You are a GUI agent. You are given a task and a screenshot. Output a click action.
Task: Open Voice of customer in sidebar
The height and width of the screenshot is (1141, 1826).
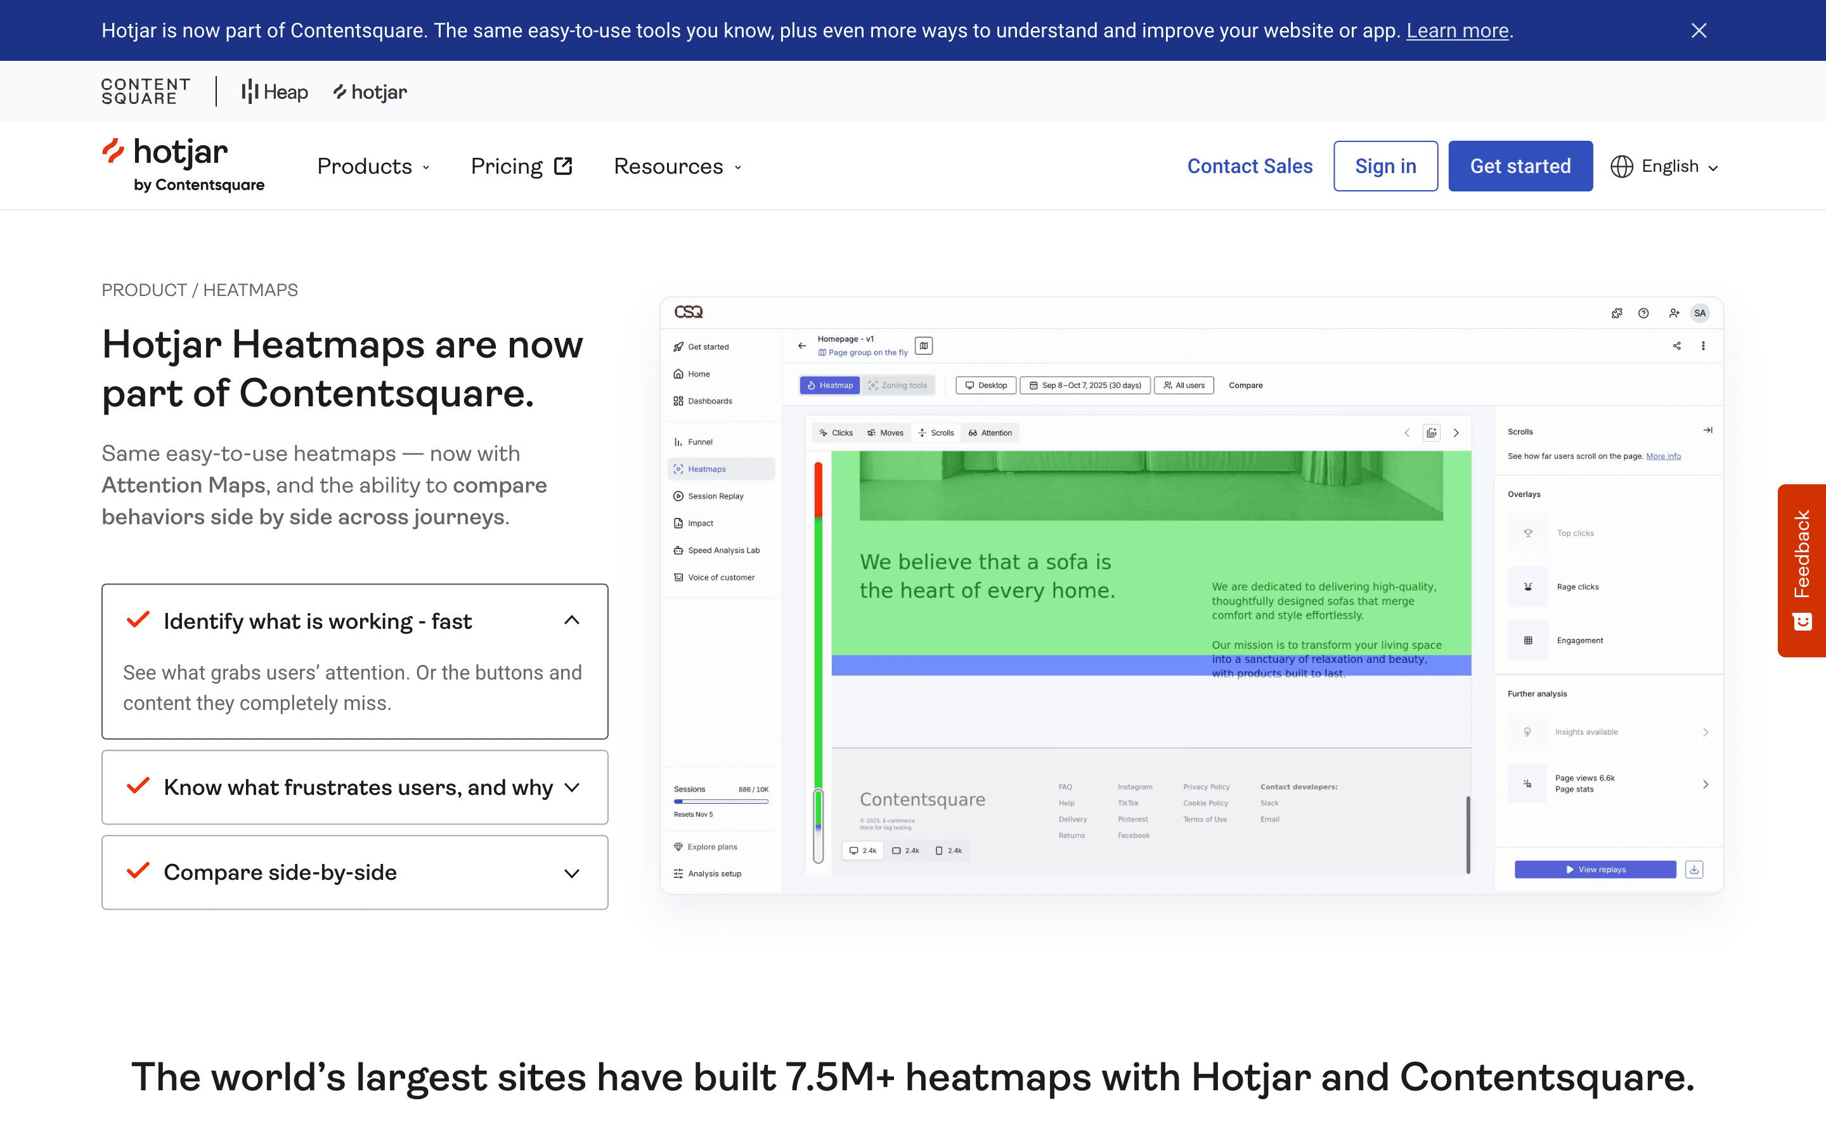tap(714, 578)
